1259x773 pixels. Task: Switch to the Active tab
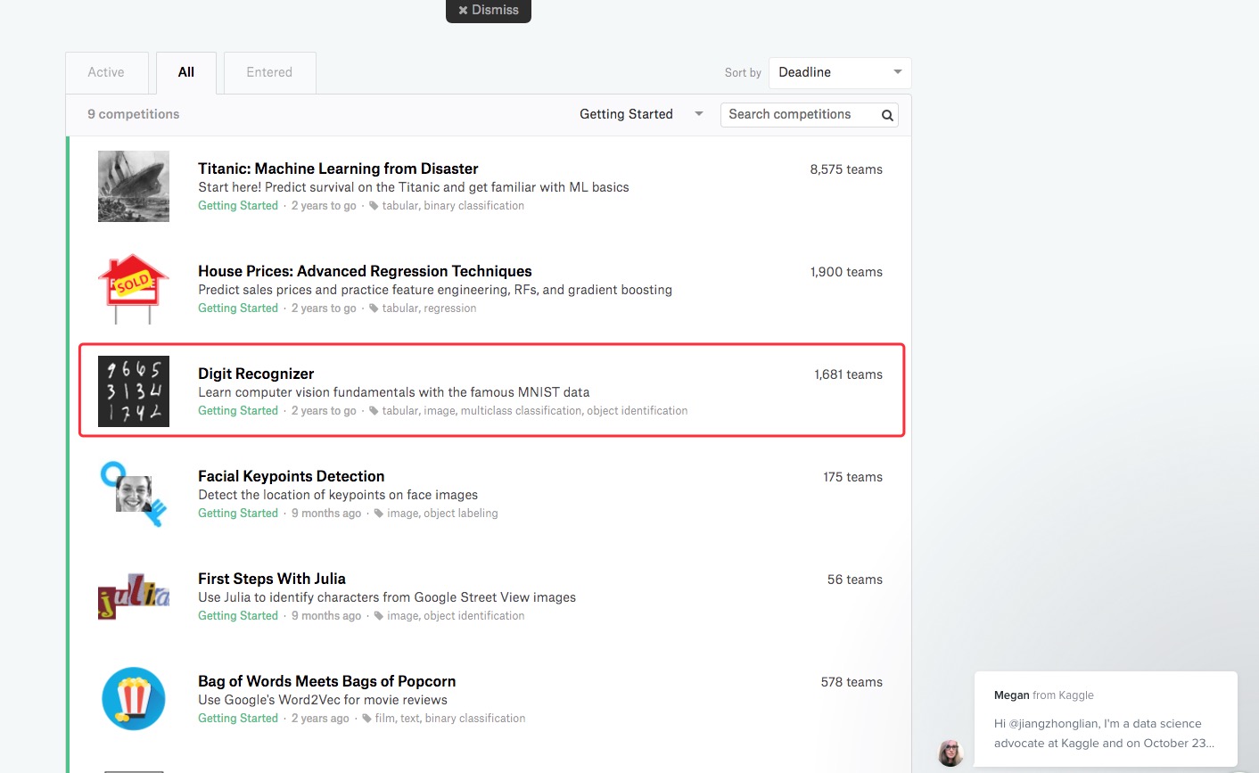106,73
